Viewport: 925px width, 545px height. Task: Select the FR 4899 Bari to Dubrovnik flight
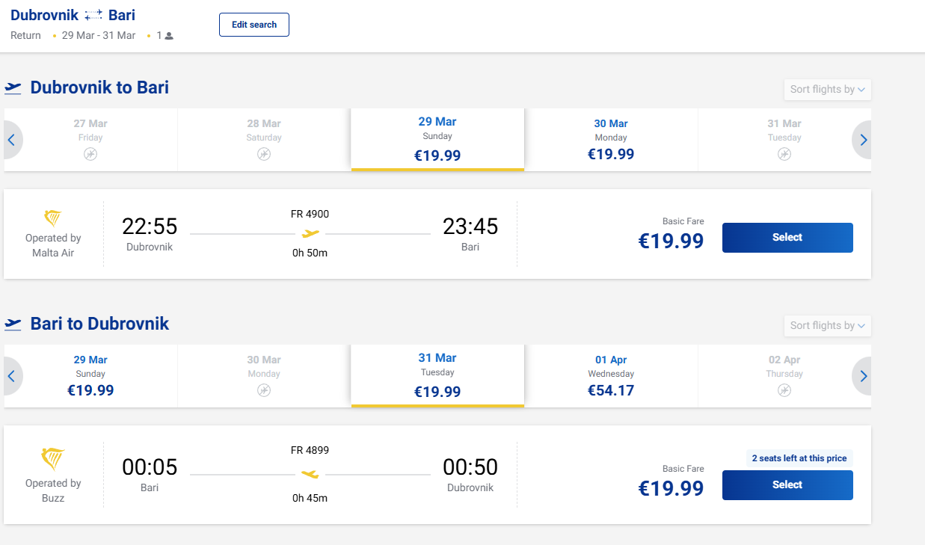tap(787, 485)
